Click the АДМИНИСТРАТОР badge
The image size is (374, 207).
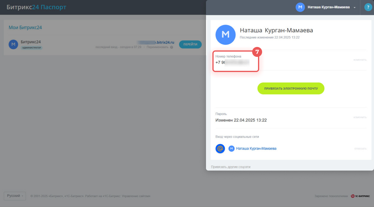tap(32, 48)
